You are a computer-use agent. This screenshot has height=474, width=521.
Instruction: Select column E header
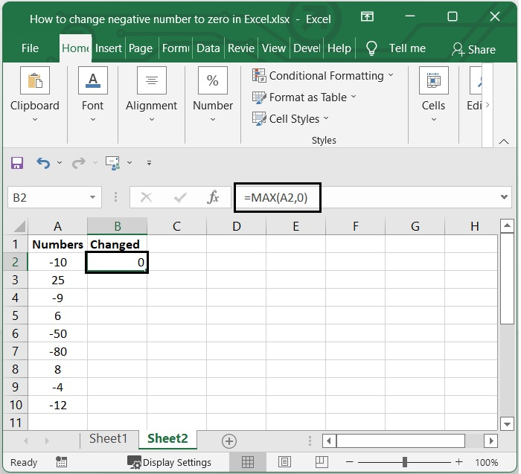(295, 226)
